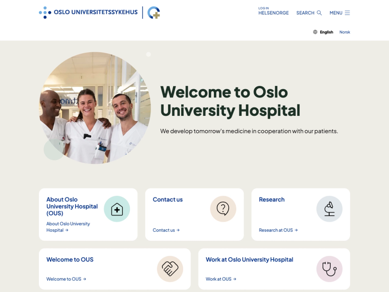Follow the Welcome to OUS arrow link
This screenshot has height=292, width=389.
[x=66, y=279]
